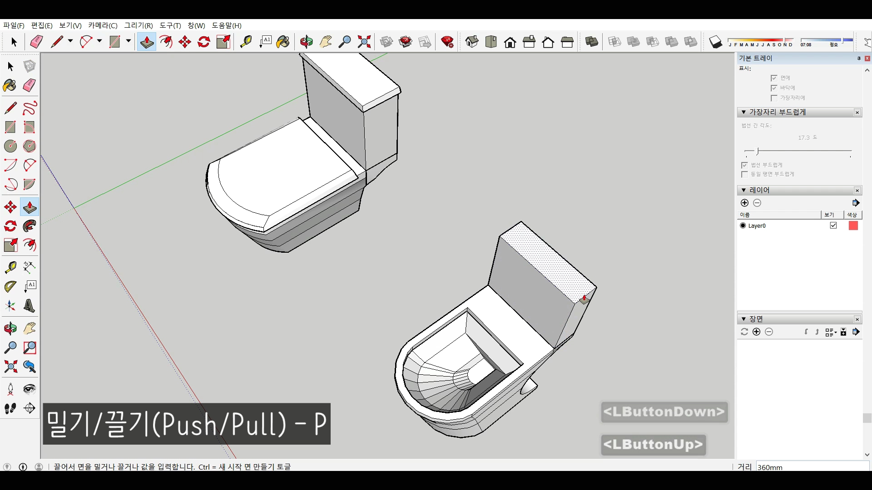Open the 카메라(C) menu
The width and height of the screenshot is (872, 490).
tap(103, 25)
